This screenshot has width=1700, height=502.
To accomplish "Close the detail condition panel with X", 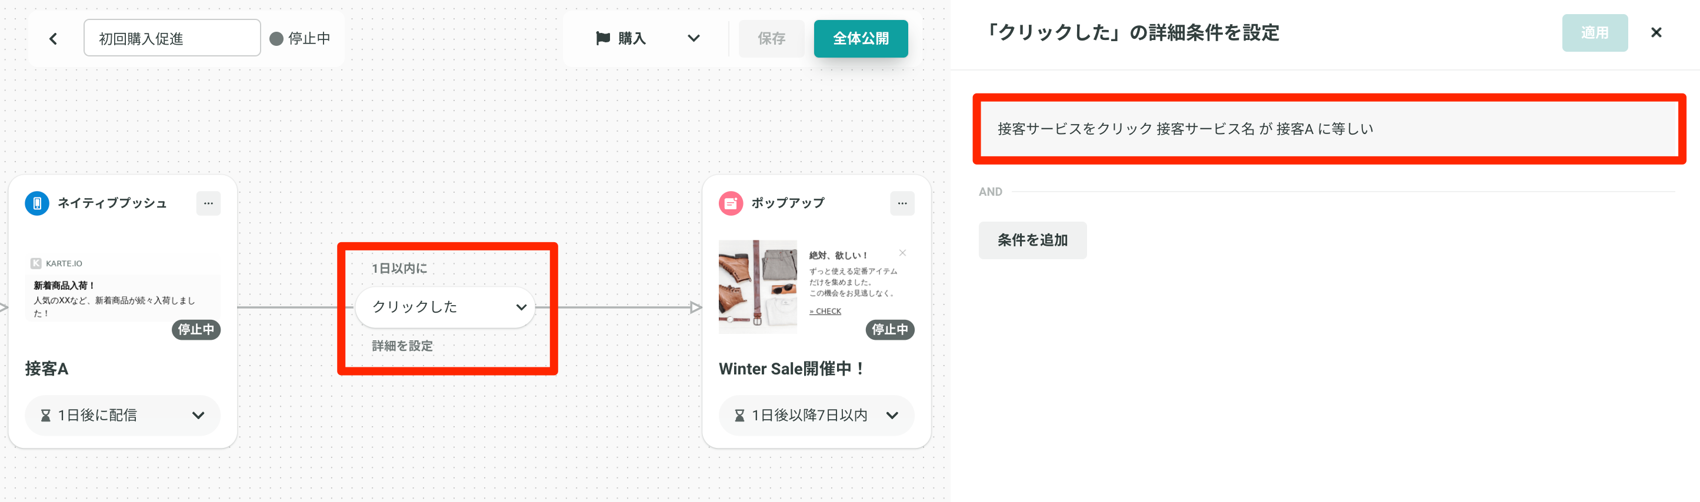I will [x=1656, y=32].
